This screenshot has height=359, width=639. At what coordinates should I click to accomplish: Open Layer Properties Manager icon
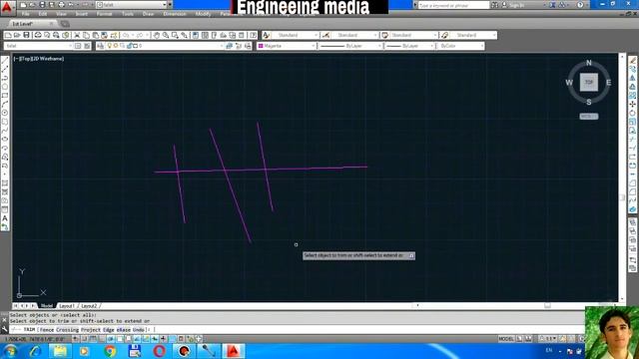100,46
